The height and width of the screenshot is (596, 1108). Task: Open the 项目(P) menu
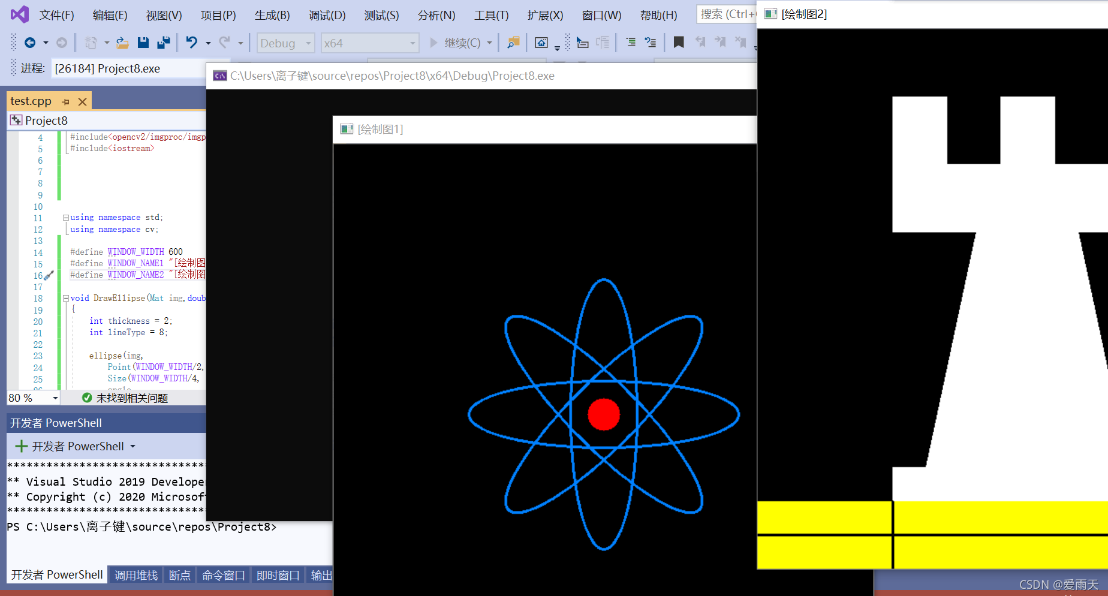(218, 15)
